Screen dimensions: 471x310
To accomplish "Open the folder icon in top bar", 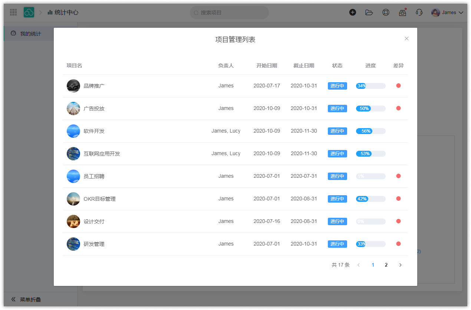I will tap(369, 12).
